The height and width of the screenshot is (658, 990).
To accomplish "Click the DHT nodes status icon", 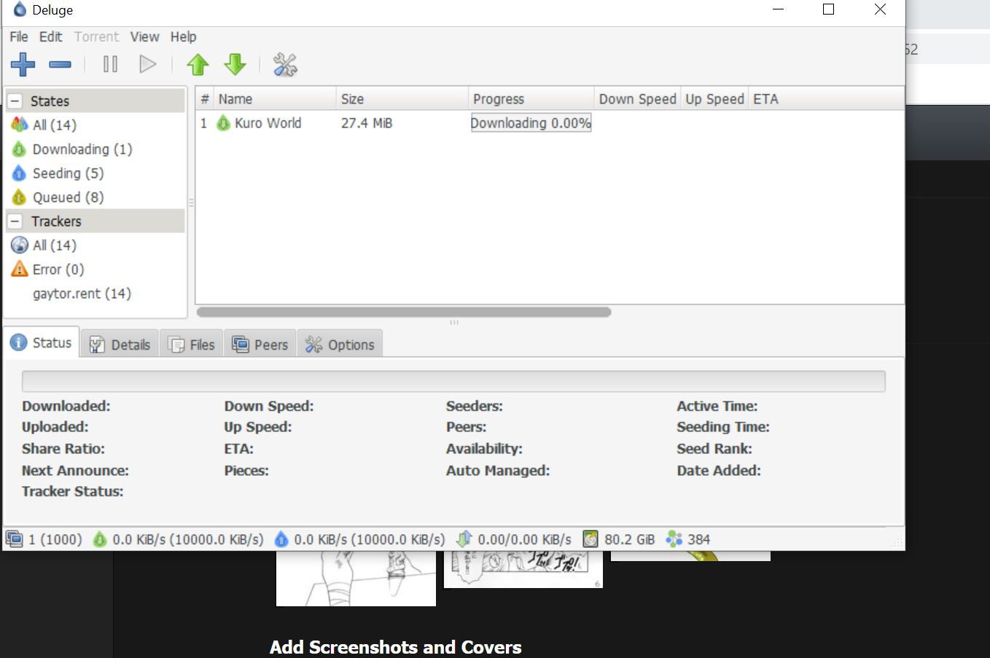I will point(674,539).
